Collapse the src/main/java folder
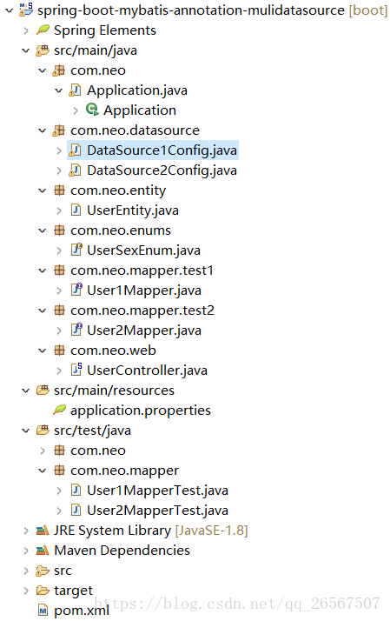 (26, 50)
